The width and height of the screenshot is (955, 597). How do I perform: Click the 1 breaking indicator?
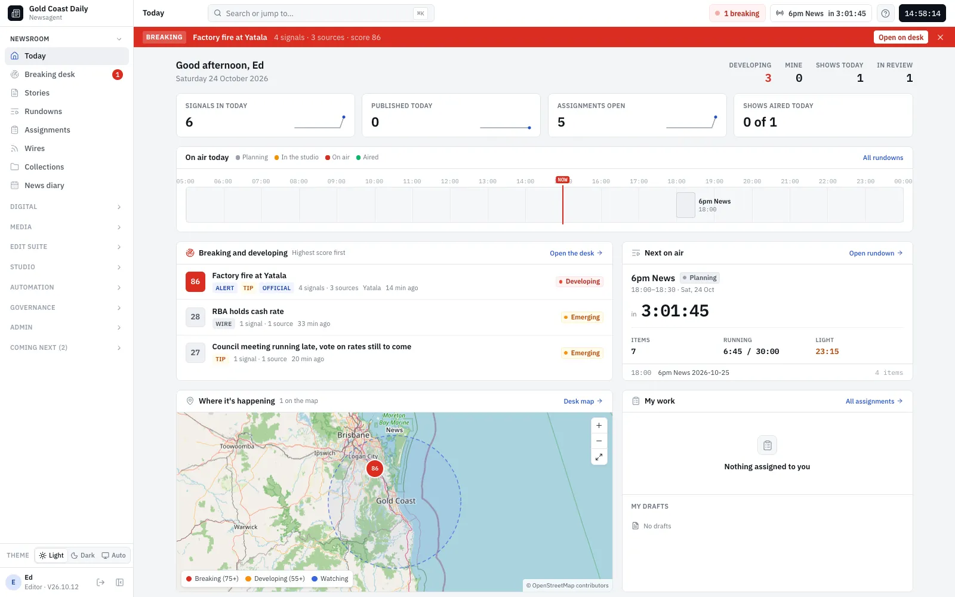pyautogui.click(x=737, y=13)
